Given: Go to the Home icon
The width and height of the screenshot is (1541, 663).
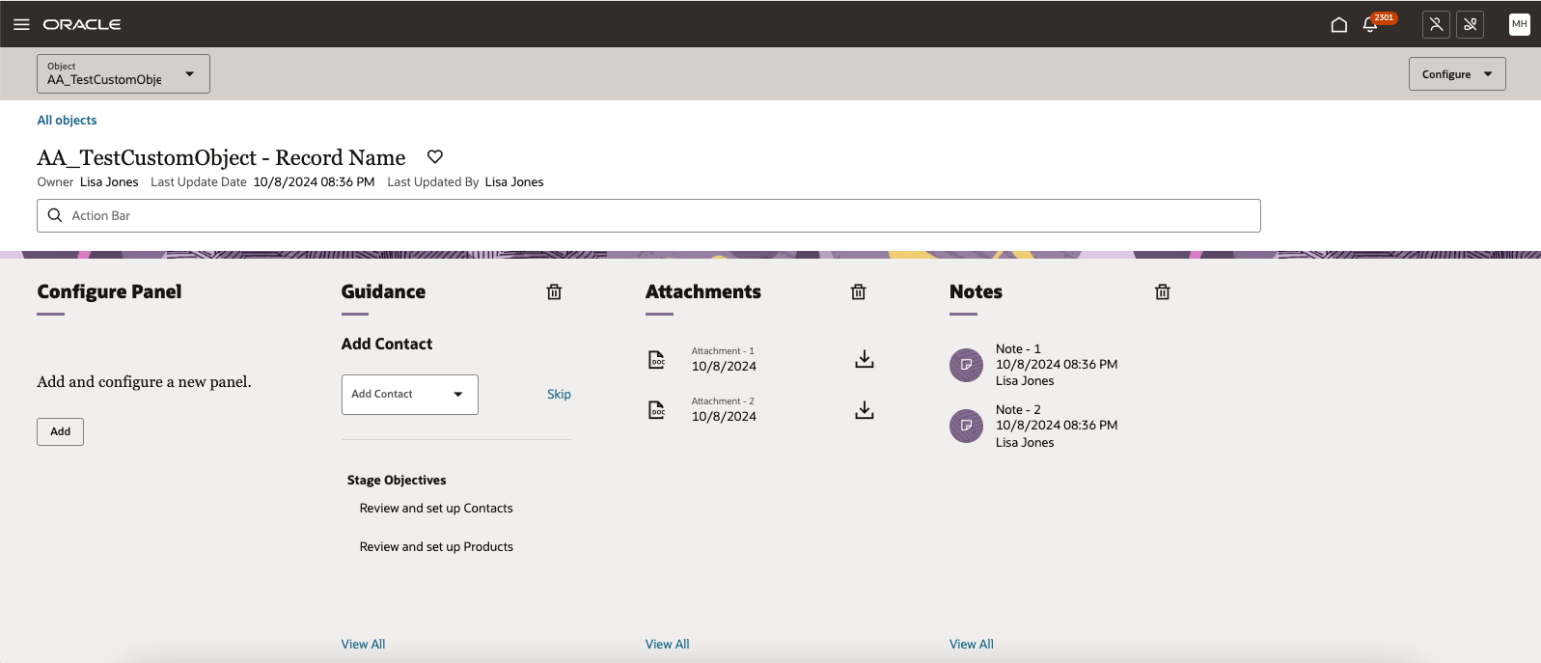Looking at the screenshot, I should point(1338,24).
